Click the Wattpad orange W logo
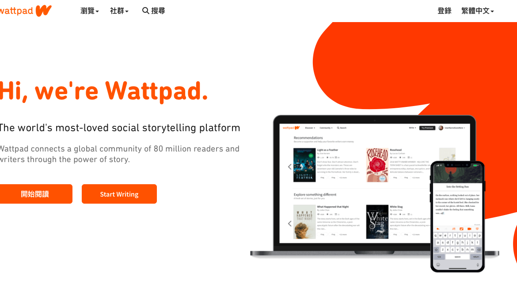The width and height of the screenshot is (517, 292). coord(43,11)
